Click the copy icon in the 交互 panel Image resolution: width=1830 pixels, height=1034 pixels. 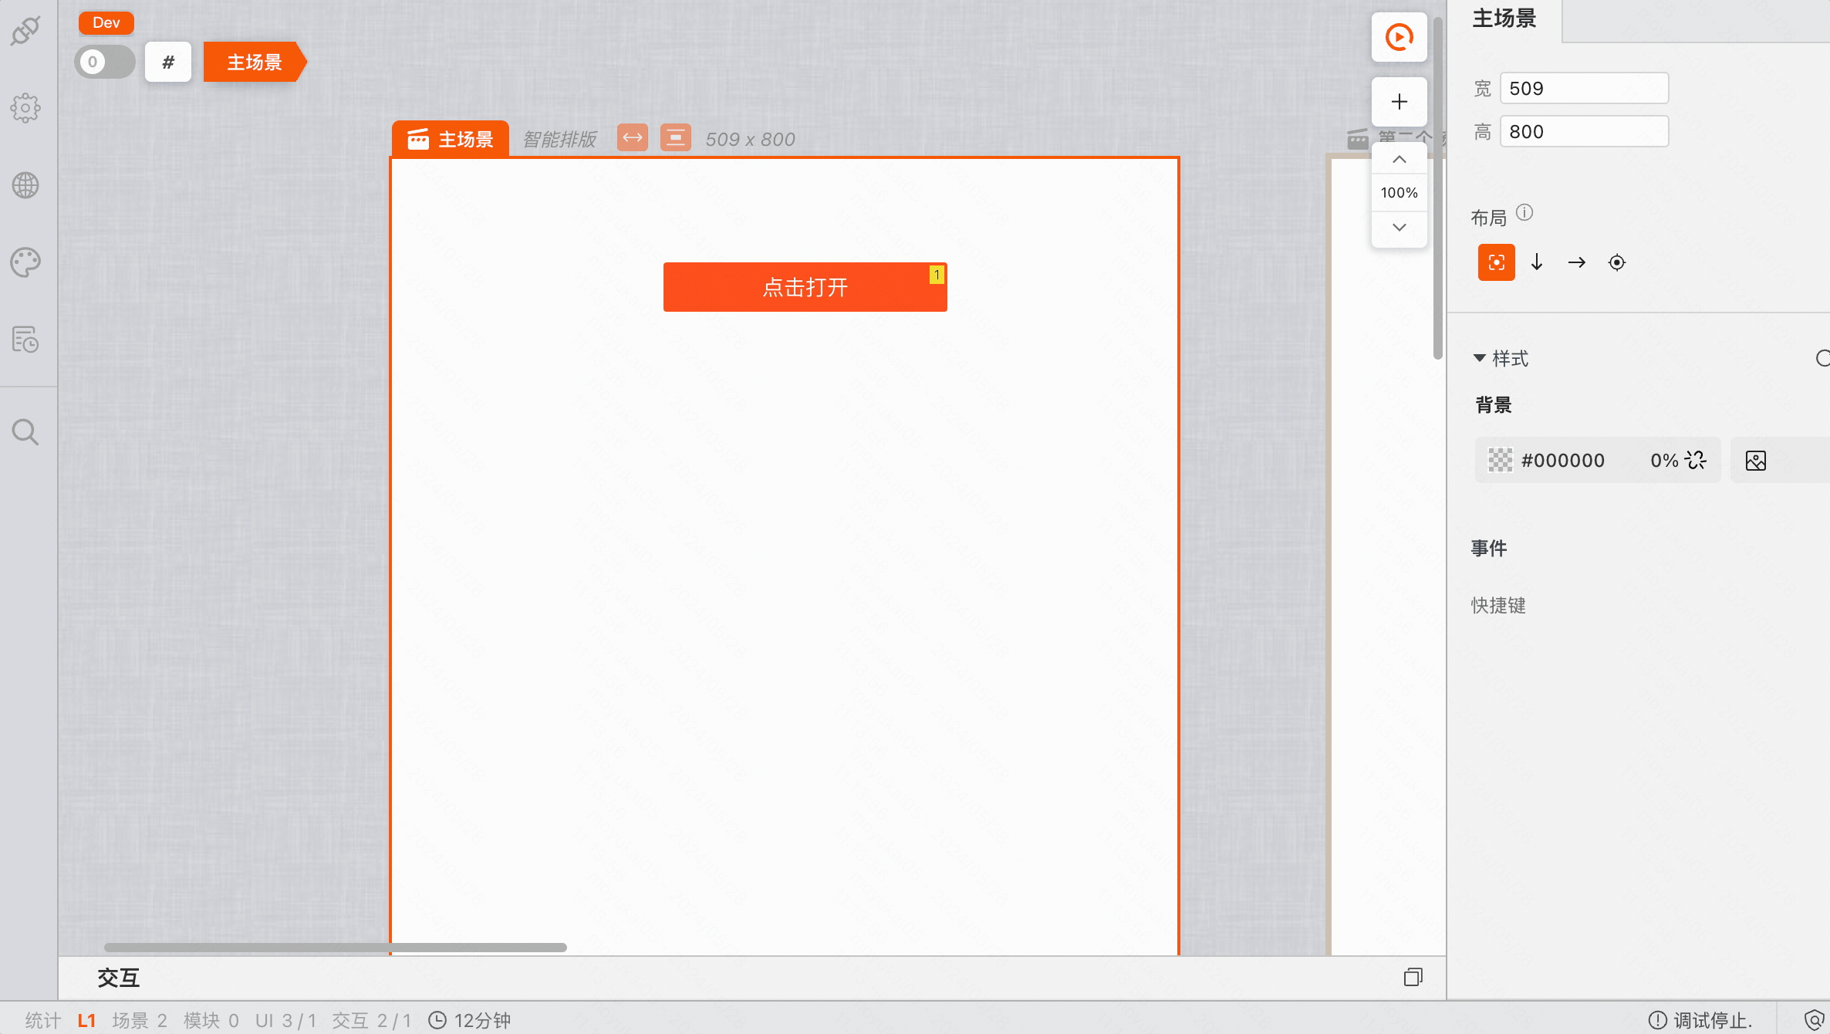coord(1414,977)
